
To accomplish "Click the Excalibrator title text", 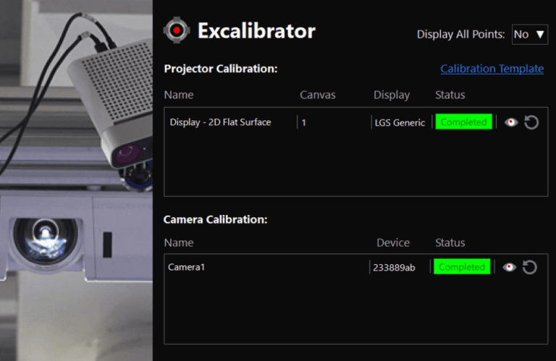I will click(256, 31).
